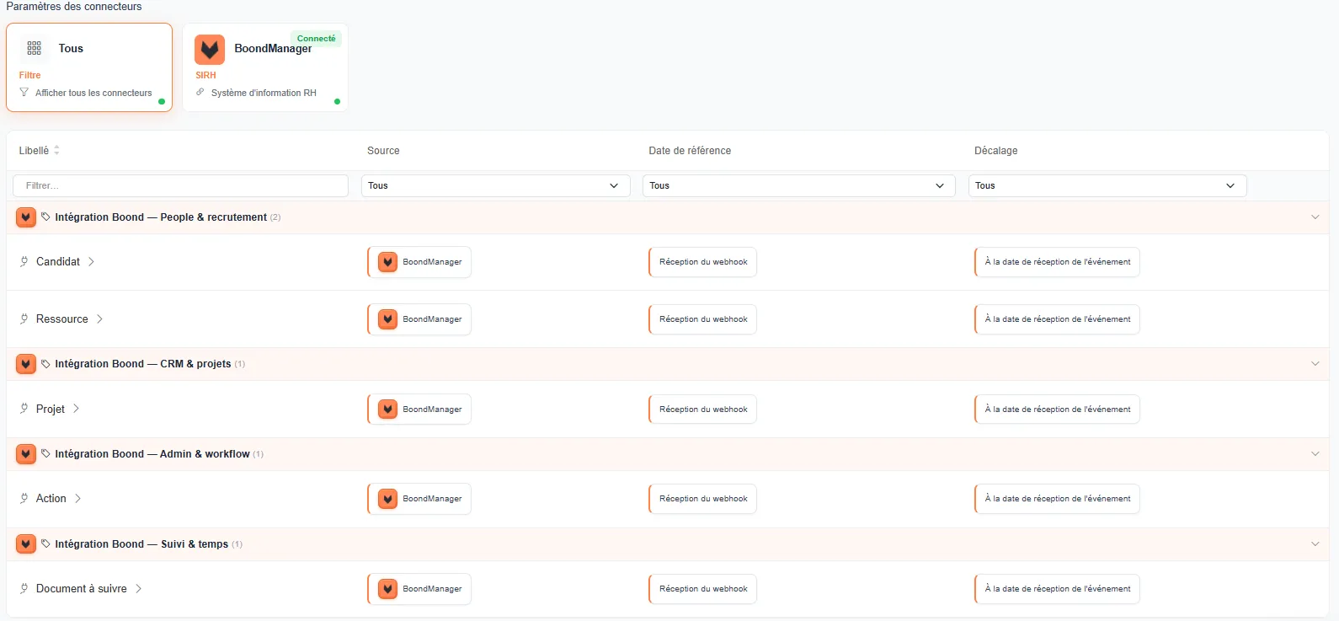Click the plug icon beside Document à suivre
The width and height of the screenshot is (1339, 621).
pyautogui.click(x=24, y=589)
